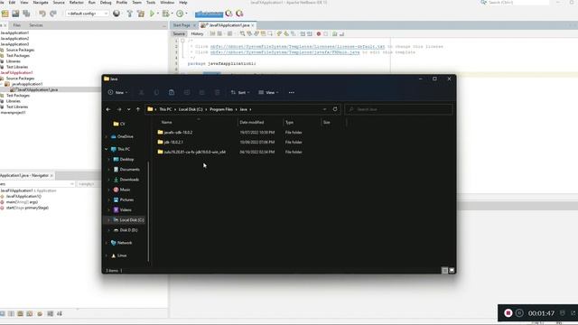Stop the screen recording with red button
The width and height of the screenshot is (578, 325).
pyautogui.click(x=508, y=313)
